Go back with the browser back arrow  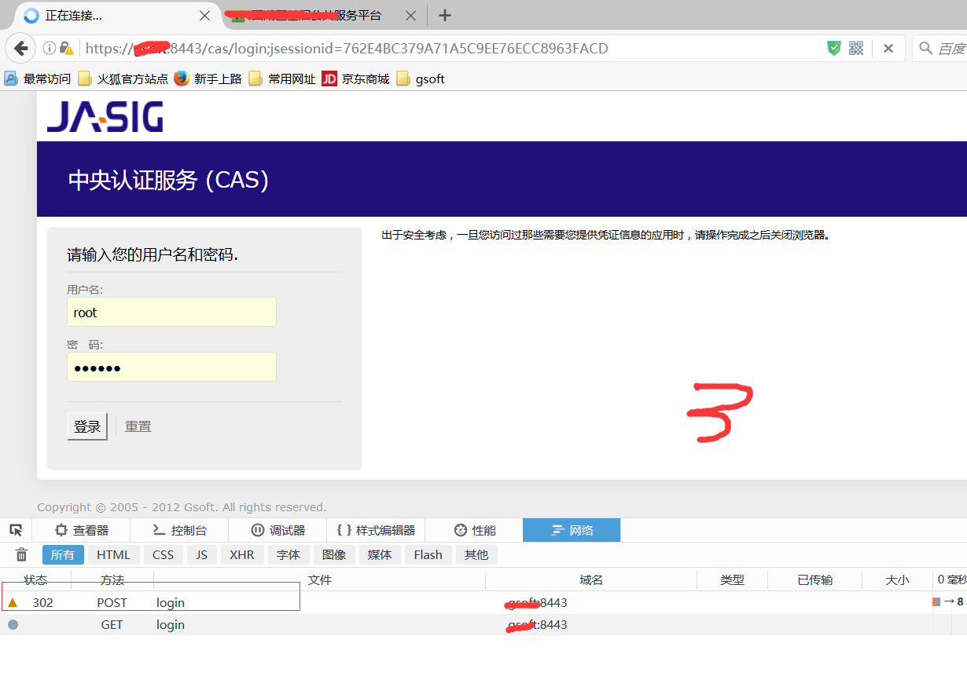point(21,48)
